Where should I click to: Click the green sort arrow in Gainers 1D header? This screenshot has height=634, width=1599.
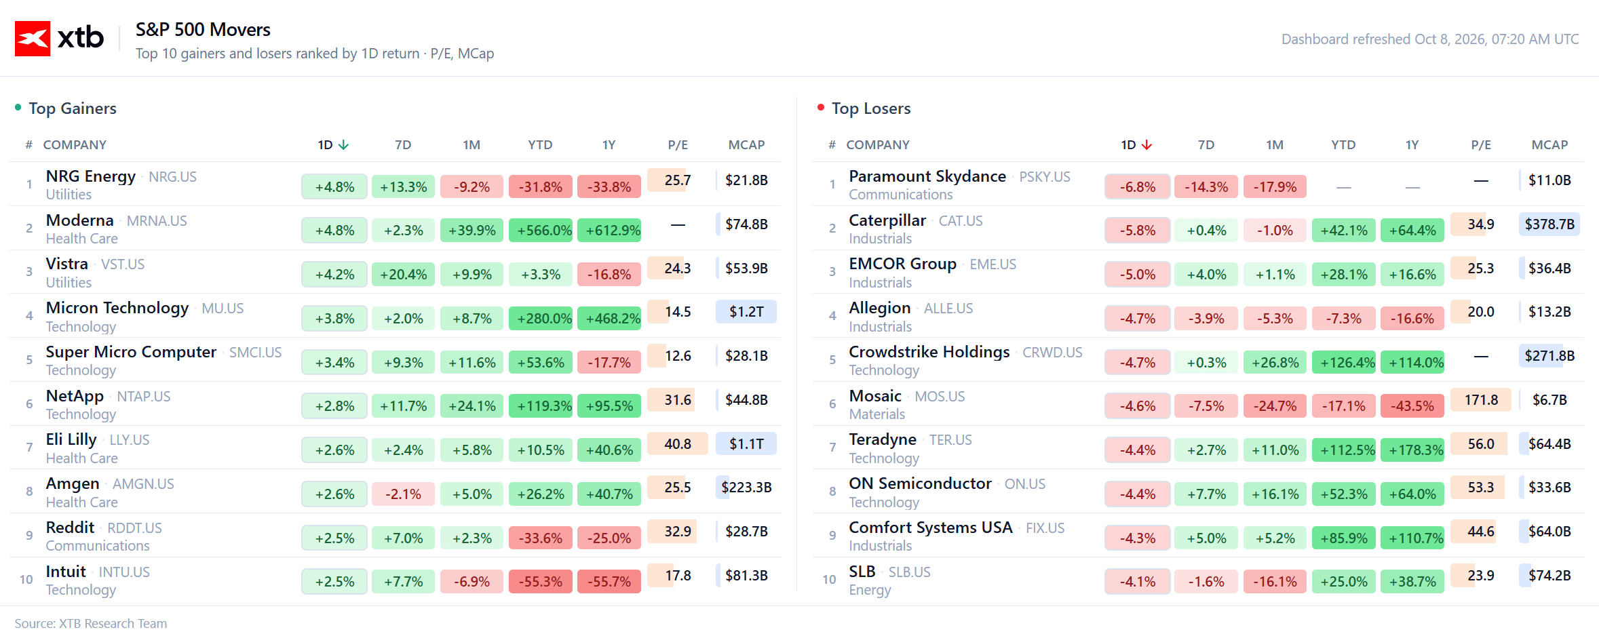click(343, 145)
